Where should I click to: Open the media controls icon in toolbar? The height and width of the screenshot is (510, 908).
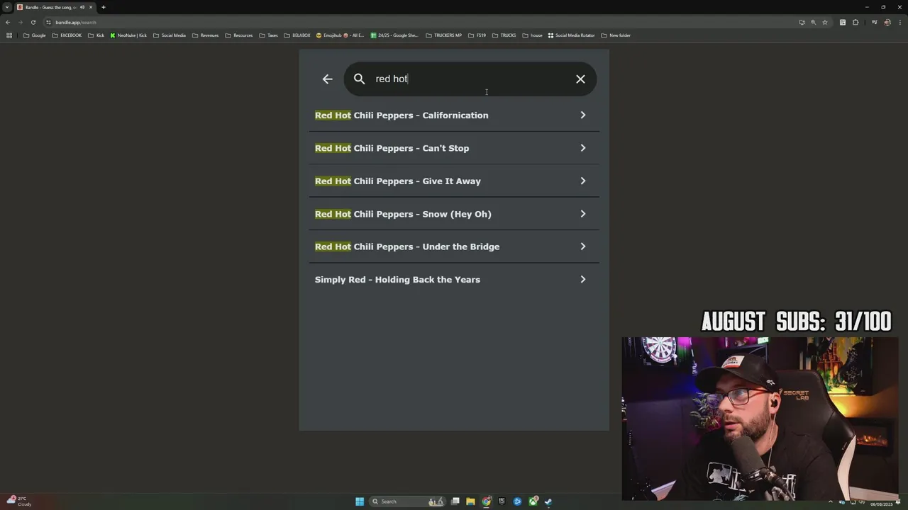[875, 22]
